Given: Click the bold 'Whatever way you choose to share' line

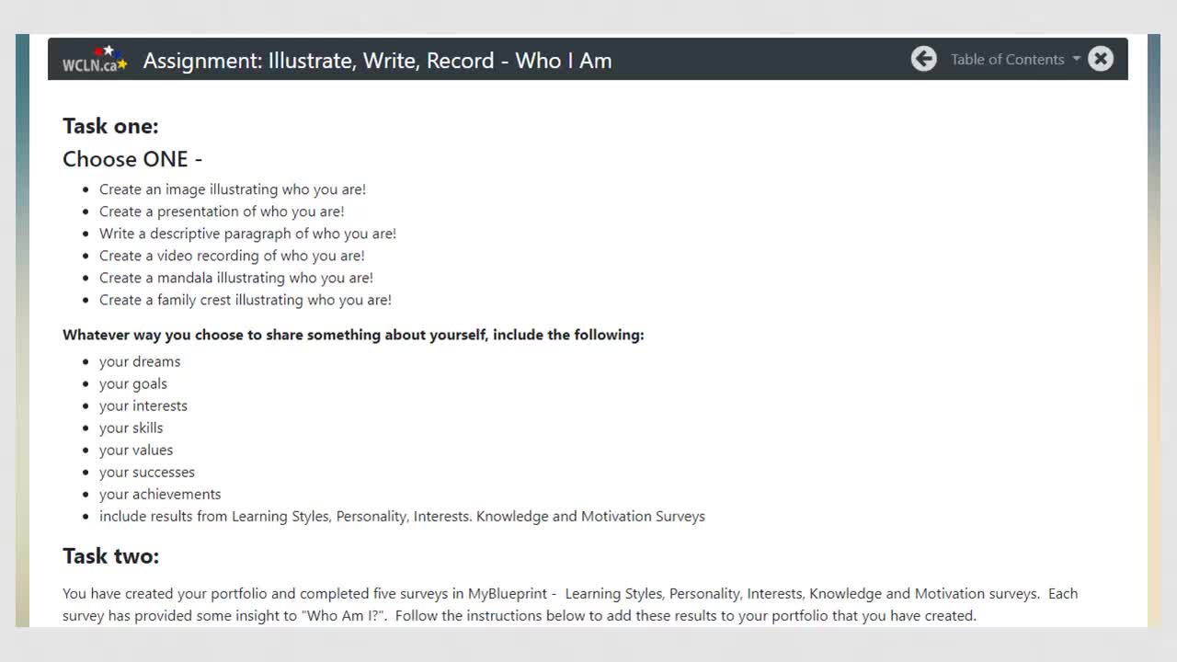Looking at the screenshot, I should coord(353,335).
